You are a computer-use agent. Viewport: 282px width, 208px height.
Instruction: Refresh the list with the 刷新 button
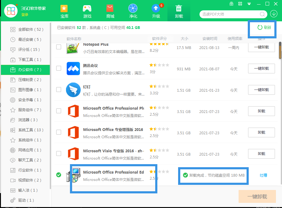pyautogui.click(x=264, y=27)
